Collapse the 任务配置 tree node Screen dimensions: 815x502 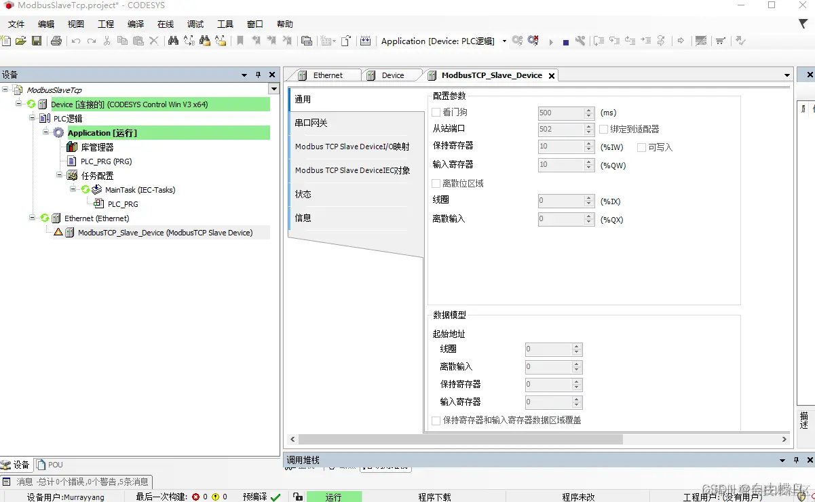[60, 175]
